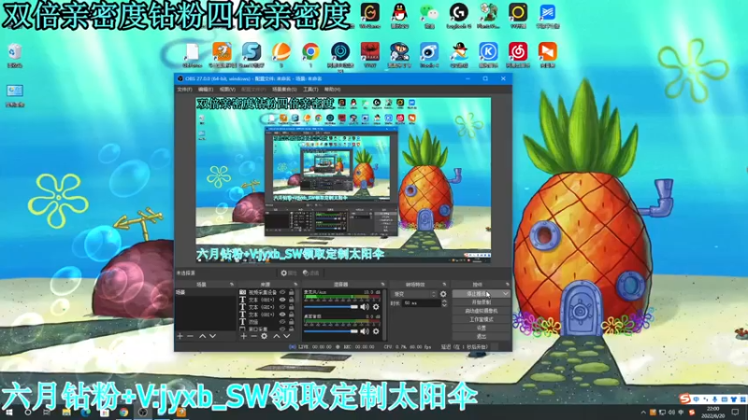748x420 pixels.
Task: Select the 视频采集设备 source row
Action: pos(267,292)
